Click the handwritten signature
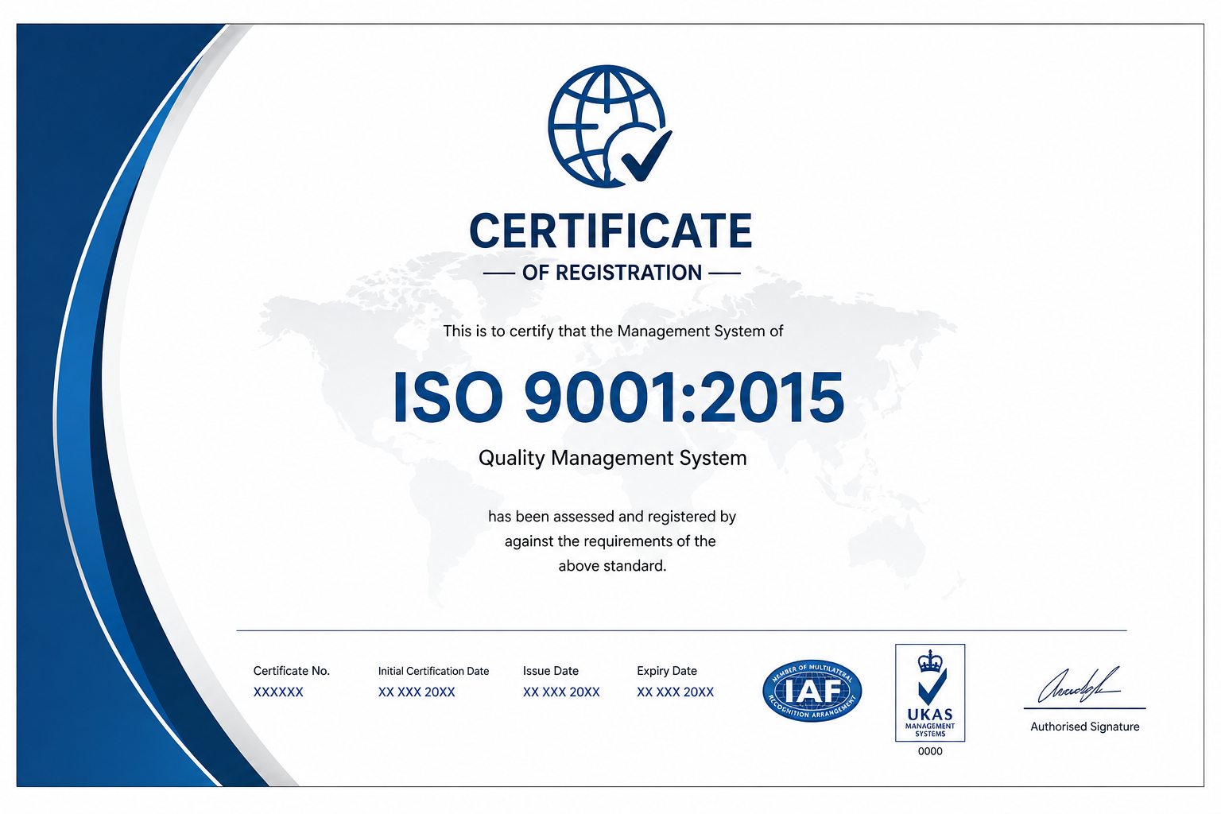The width and height of the screenshot is (1221, 814). [1080, 684]
